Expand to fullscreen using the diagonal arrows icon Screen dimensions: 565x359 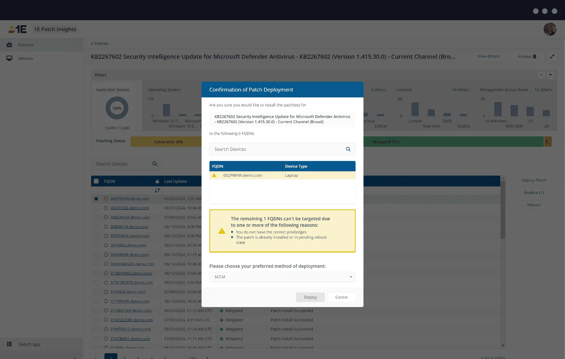coord(552,56)
